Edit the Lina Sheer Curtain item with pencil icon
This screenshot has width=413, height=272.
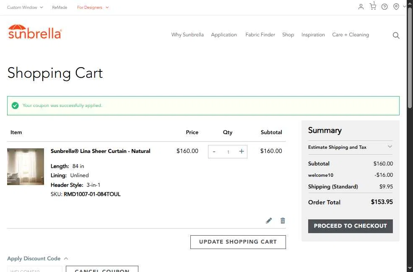269,221
